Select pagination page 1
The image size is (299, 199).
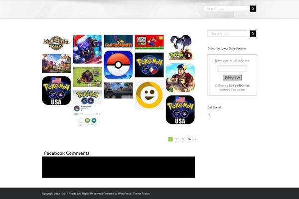point(170,139)
